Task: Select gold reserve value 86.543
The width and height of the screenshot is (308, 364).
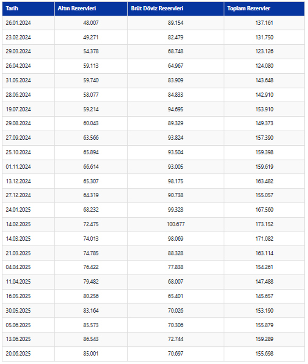Action: (x=91, y=339)
